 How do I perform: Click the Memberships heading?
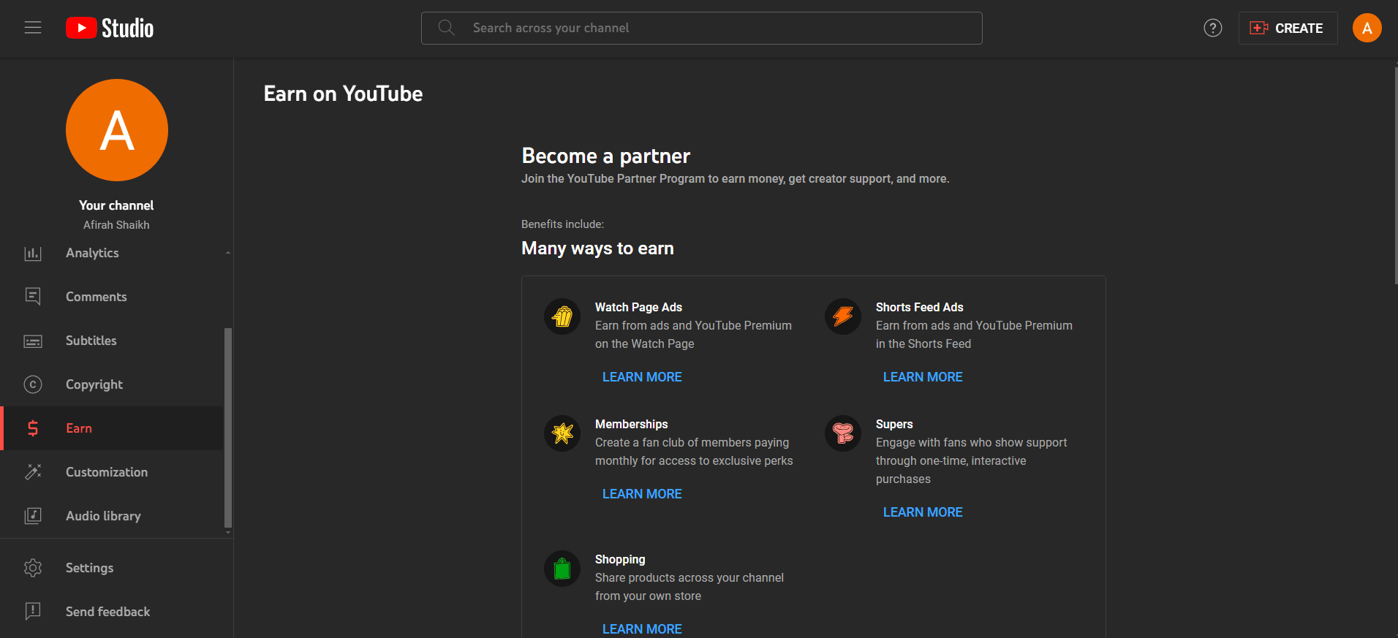(631, 424)
